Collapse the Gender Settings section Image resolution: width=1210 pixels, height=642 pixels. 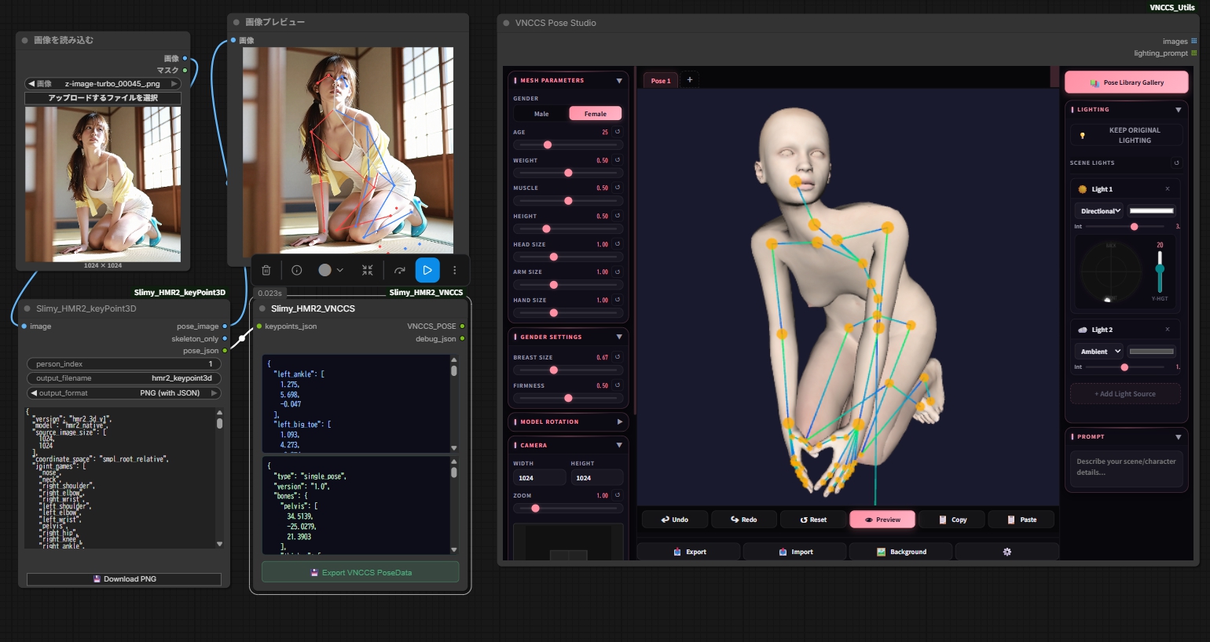[x=619, y=337]
